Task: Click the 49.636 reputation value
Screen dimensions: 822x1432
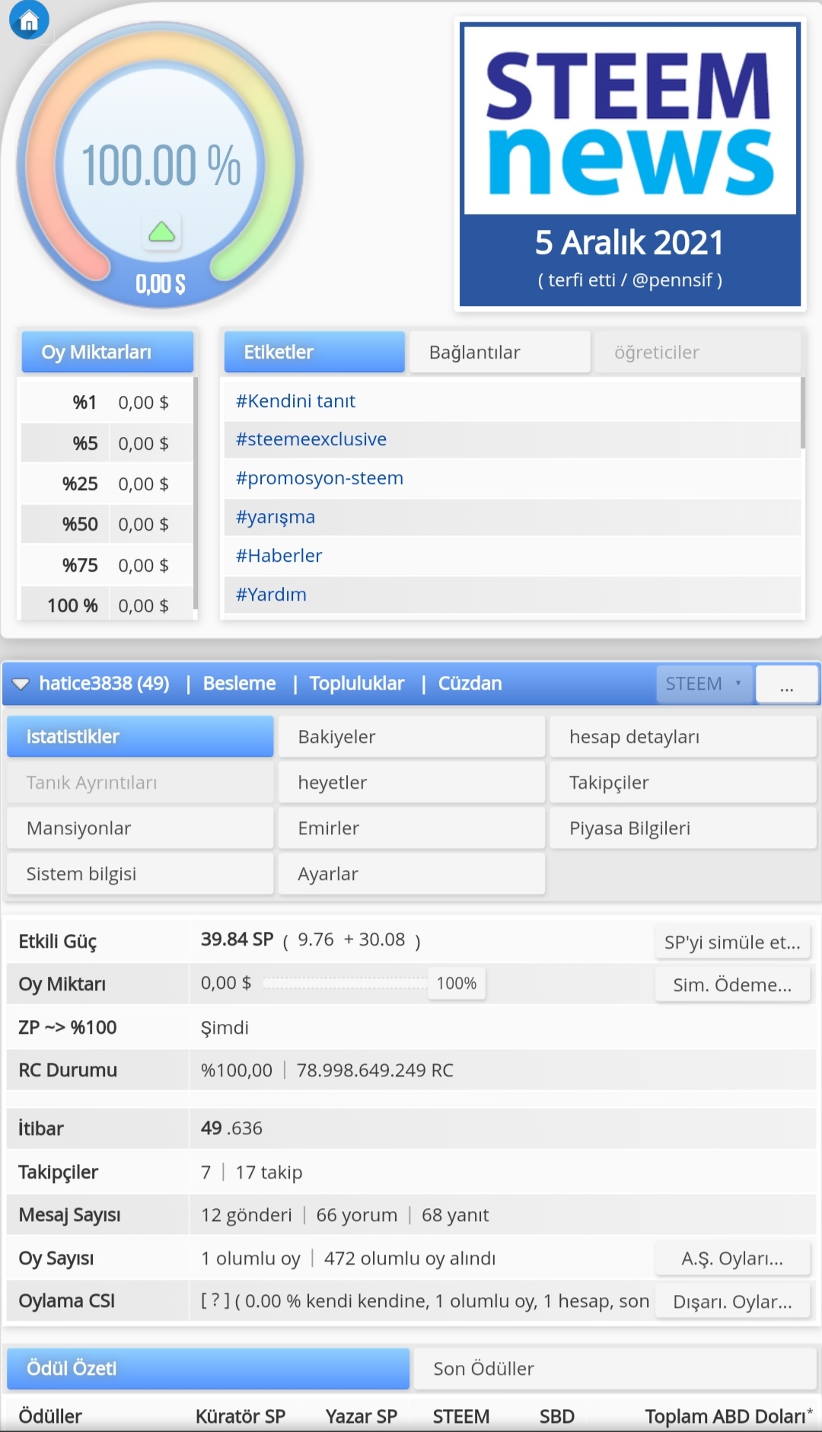Action: click(231, 1127)
